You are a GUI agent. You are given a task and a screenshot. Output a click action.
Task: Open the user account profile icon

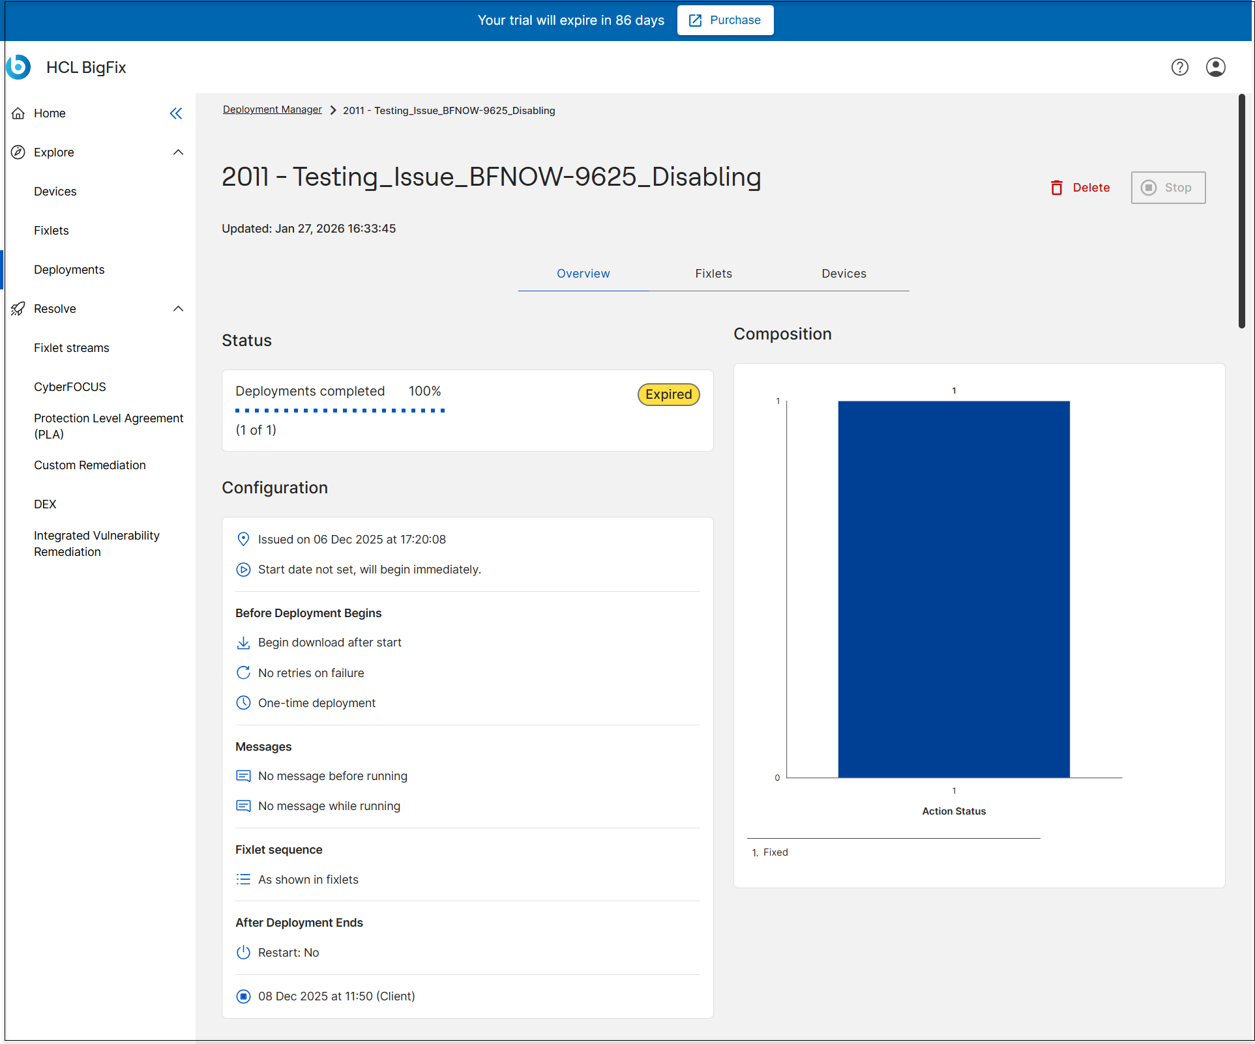[x=1215, y=67]
